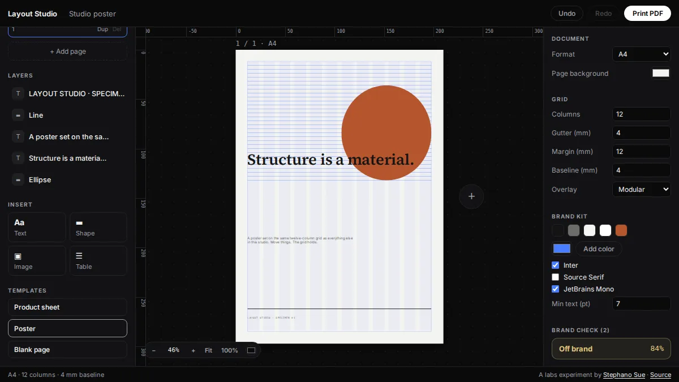Click the Print PDF button

click(647, 14)
